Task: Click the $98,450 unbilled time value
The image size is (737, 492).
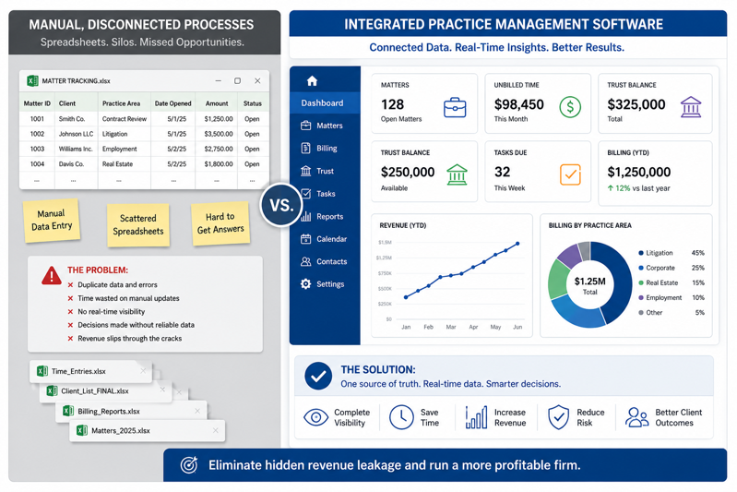Action: pyautogui.click(x=519, y=104)
